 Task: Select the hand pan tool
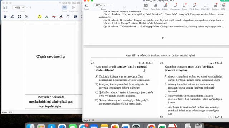coord(5,17)
